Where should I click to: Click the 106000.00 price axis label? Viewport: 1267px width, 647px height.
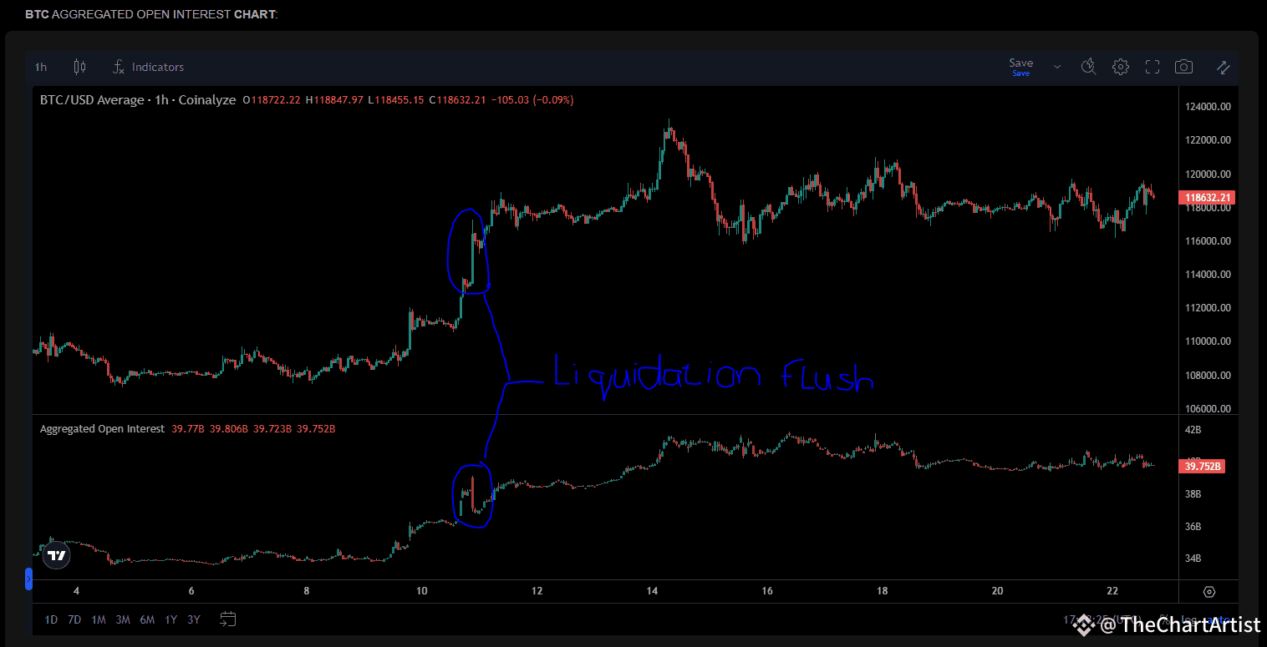click(x=1208, y=409)
